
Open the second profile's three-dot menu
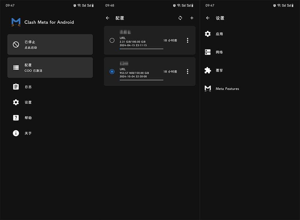(x=187, y=71)
